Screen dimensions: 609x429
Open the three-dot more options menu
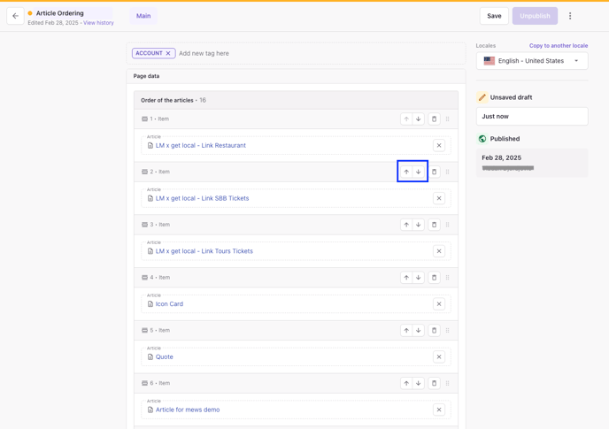tap(570, 16)
